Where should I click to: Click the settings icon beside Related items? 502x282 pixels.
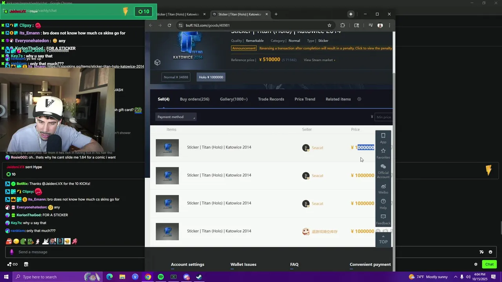(x=359, y=99)
